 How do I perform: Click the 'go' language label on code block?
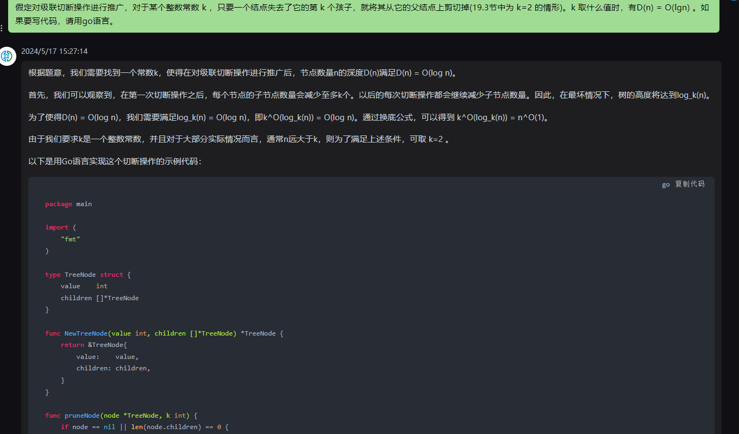point(666,185)
